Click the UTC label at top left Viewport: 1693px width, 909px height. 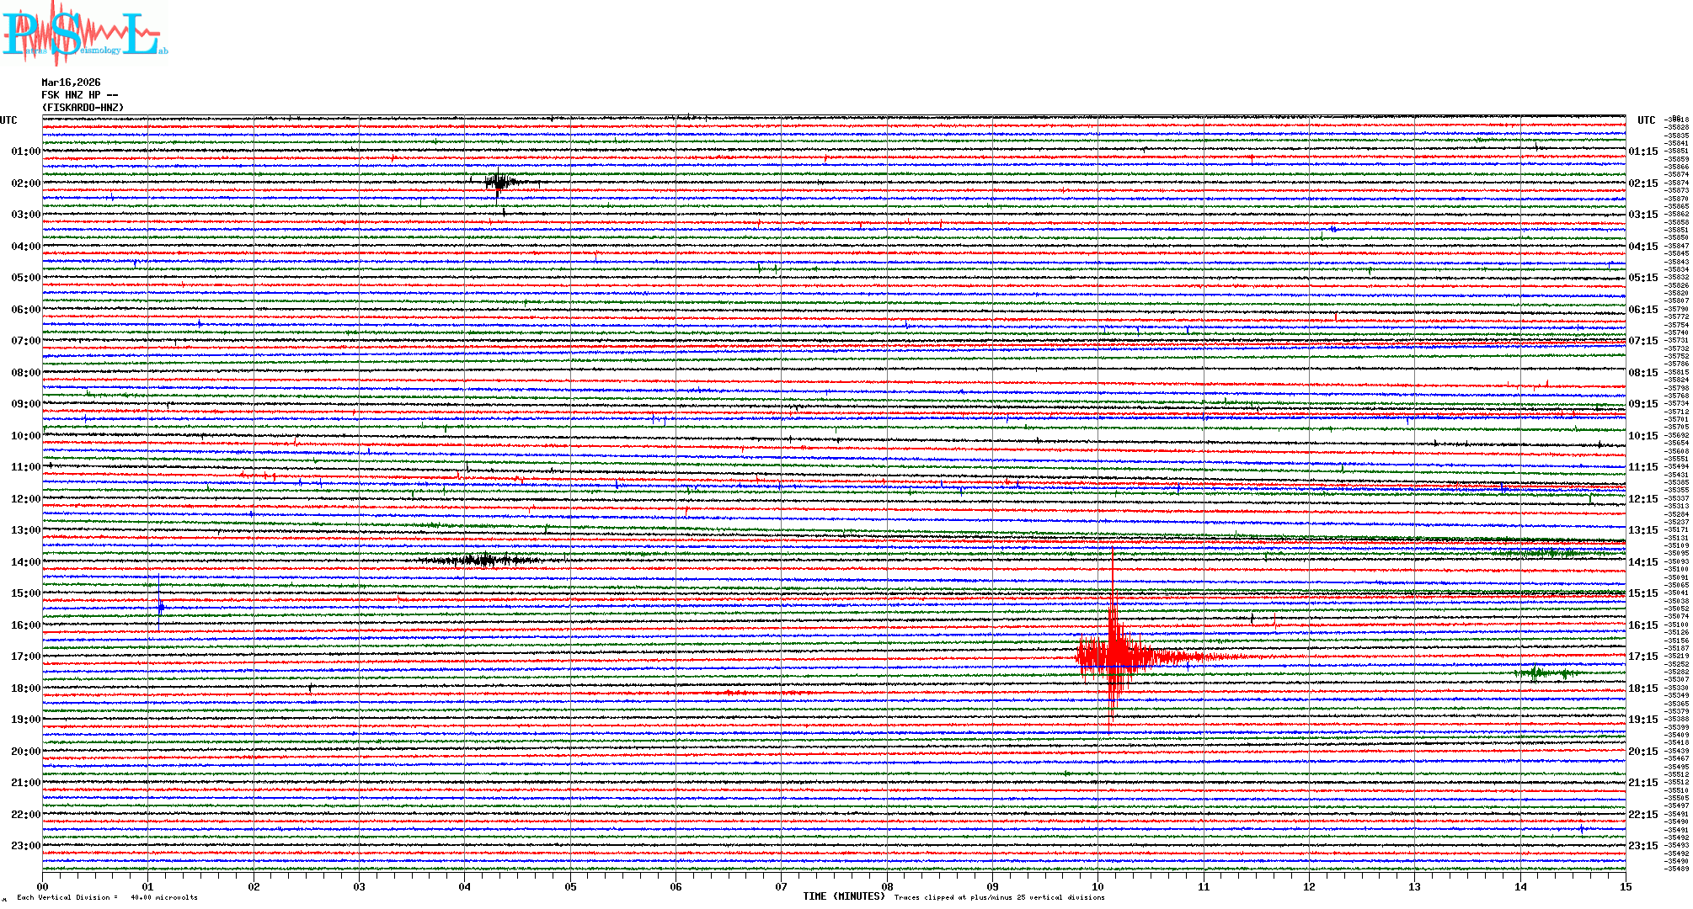point(8,120)
